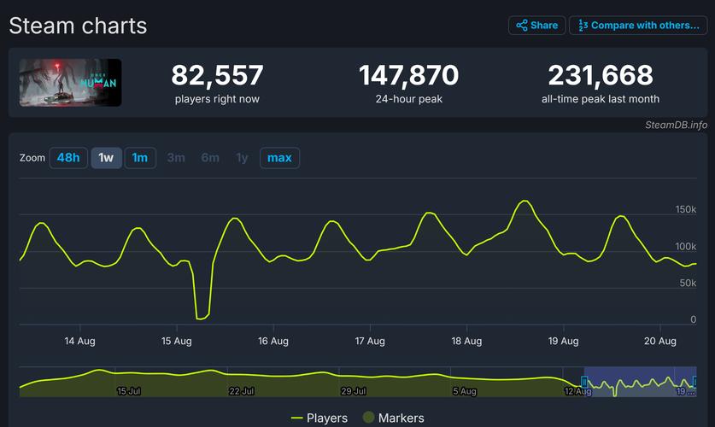Click the 29 Jul navigator label
Screen dimensions: 715x427
coord(354,391)
